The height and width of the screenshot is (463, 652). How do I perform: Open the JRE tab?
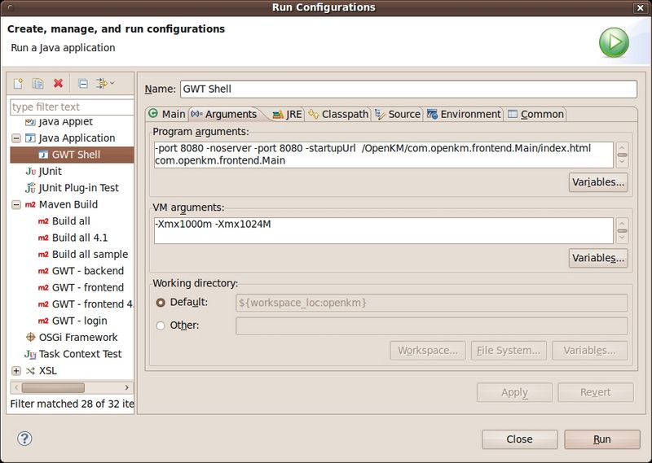[288, 114]
